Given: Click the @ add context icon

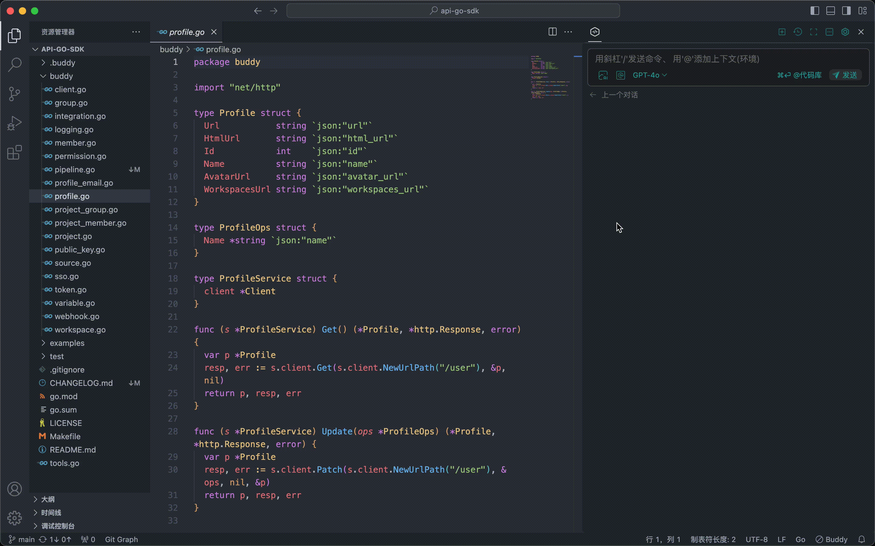Looking at the screenshot, I should (x=620, y=75).
